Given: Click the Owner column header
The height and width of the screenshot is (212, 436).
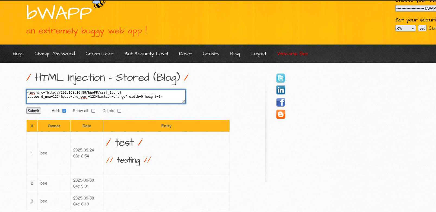Looking at the screenshot, I should click(x=54, y=126).
